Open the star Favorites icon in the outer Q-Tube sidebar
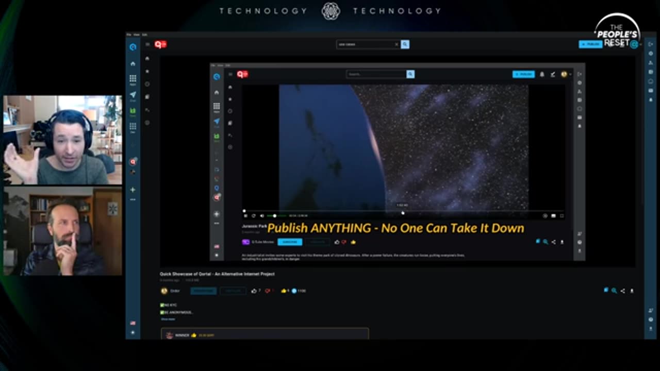Screen dimensions: 660x371 click(147, 71)
